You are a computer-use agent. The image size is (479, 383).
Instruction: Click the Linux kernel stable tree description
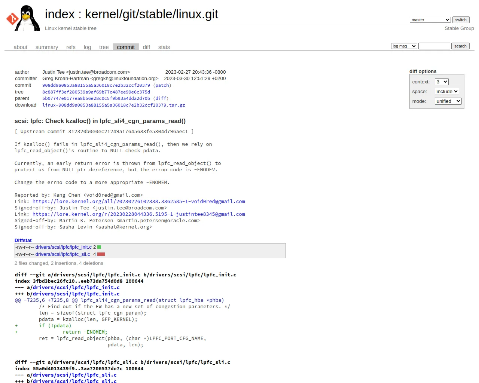point(71,28)
